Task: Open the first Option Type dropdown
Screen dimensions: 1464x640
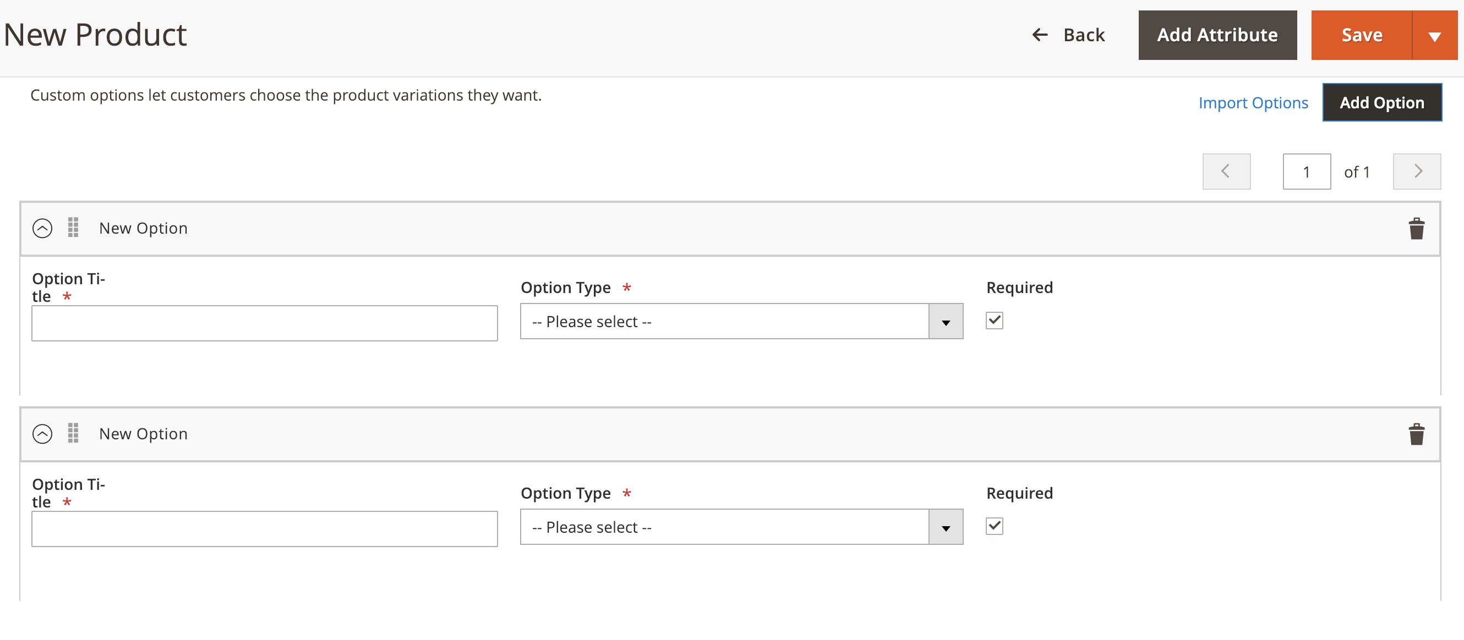Action: point(741,322)
